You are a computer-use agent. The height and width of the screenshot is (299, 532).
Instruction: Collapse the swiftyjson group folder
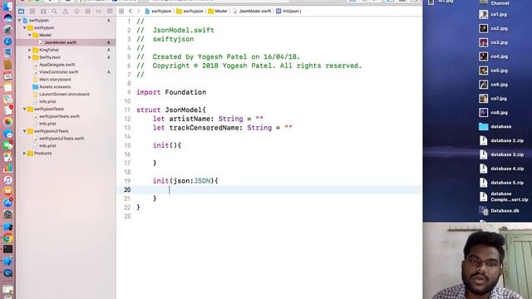(x=24, y=27)
